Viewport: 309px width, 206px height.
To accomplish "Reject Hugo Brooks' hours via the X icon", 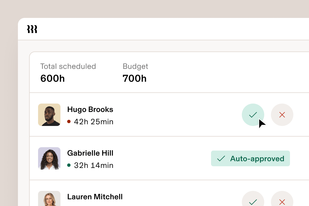I will (x=282, y=115).
